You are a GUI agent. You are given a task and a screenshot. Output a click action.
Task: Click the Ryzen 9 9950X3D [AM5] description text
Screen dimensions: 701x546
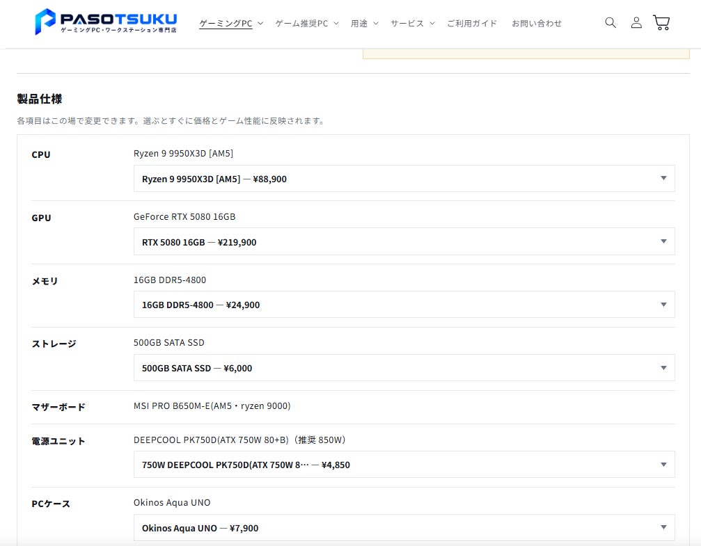183,153
